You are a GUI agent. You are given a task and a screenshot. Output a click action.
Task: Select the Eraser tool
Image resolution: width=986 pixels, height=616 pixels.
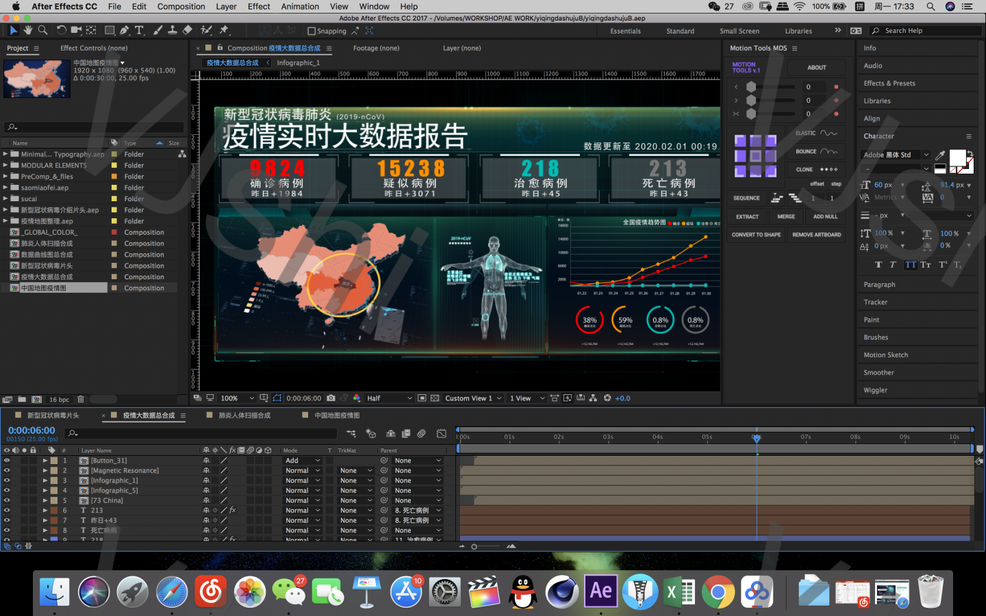[188, 31]
